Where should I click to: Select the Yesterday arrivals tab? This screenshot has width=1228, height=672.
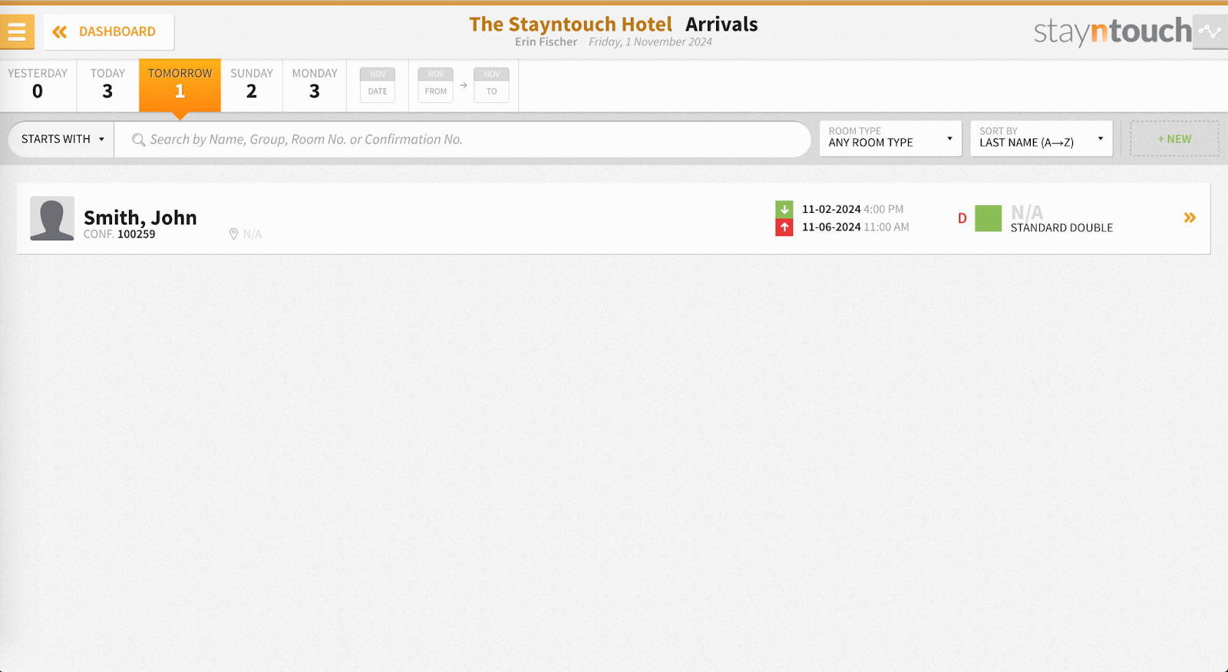(38, 85)
